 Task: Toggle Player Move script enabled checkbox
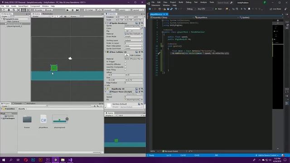(111, 91)
